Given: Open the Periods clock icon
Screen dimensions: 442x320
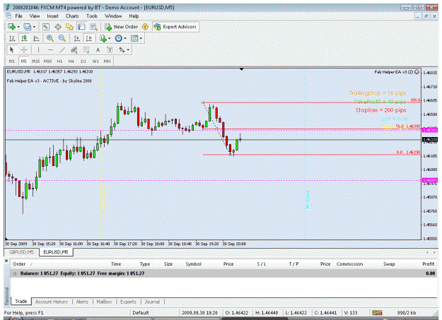Looking at the screenshot, I should click(119, 38).
